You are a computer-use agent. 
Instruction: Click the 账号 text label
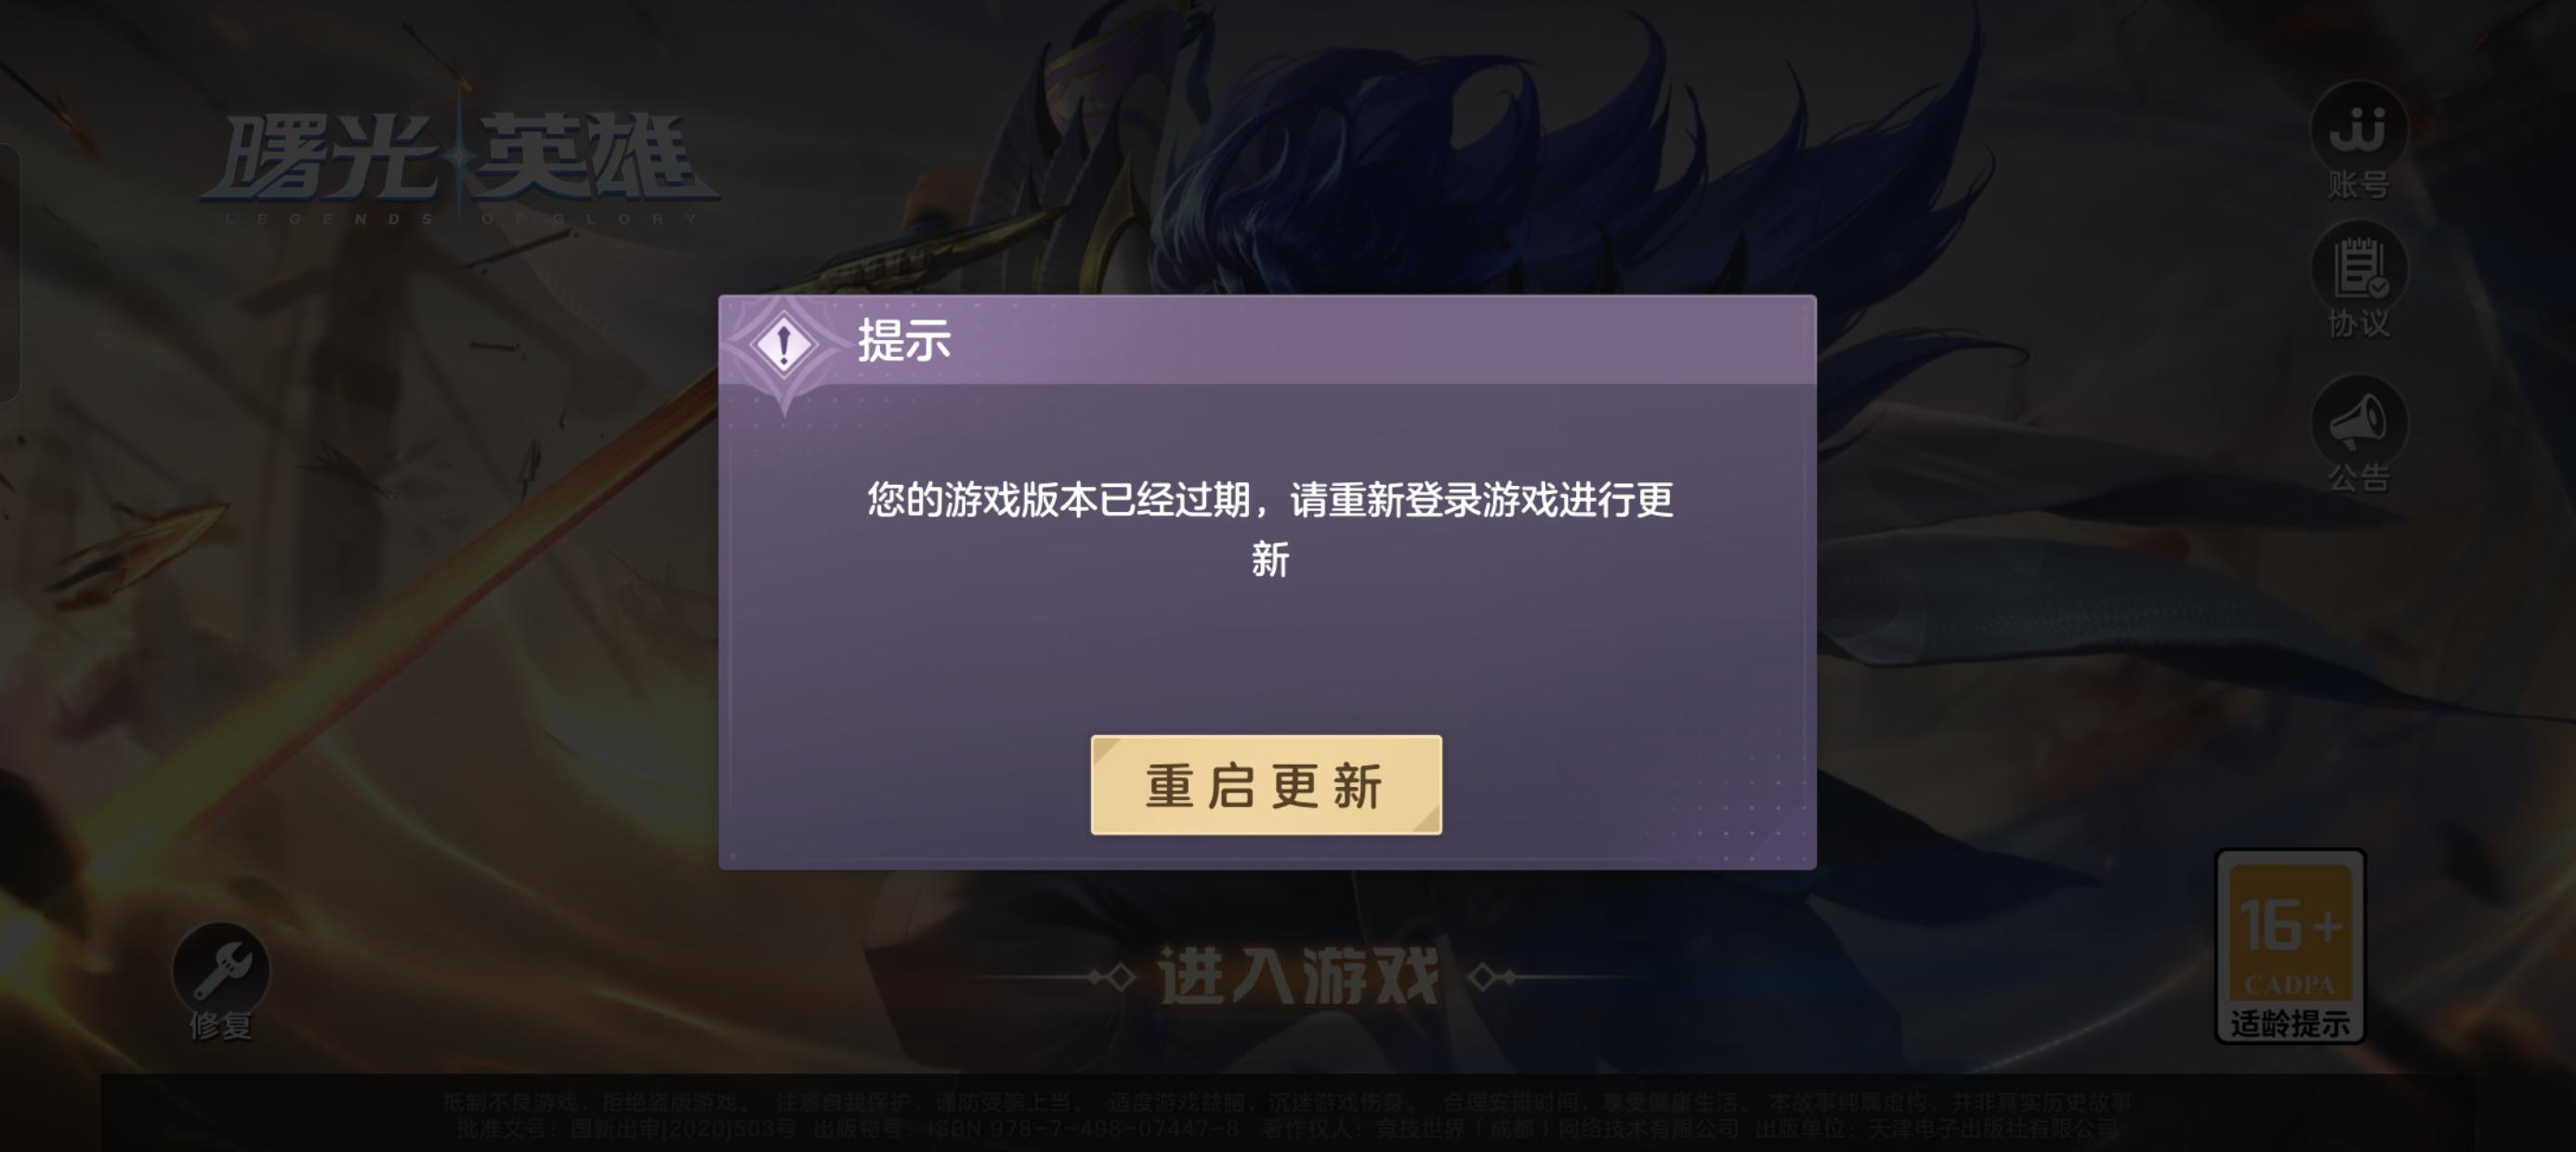(2359, 185)
